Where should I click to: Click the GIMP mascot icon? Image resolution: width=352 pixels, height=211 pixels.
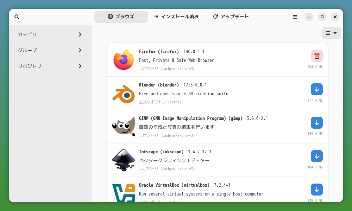tap(123, 126)
